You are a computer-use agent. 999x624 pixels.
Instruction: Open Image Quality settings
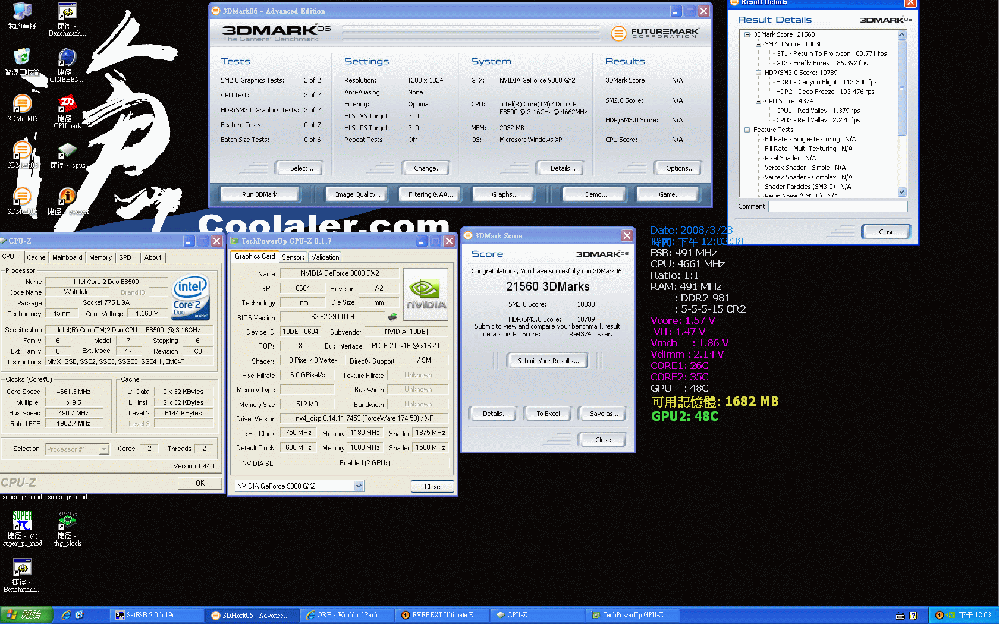(x=357, y=194)
